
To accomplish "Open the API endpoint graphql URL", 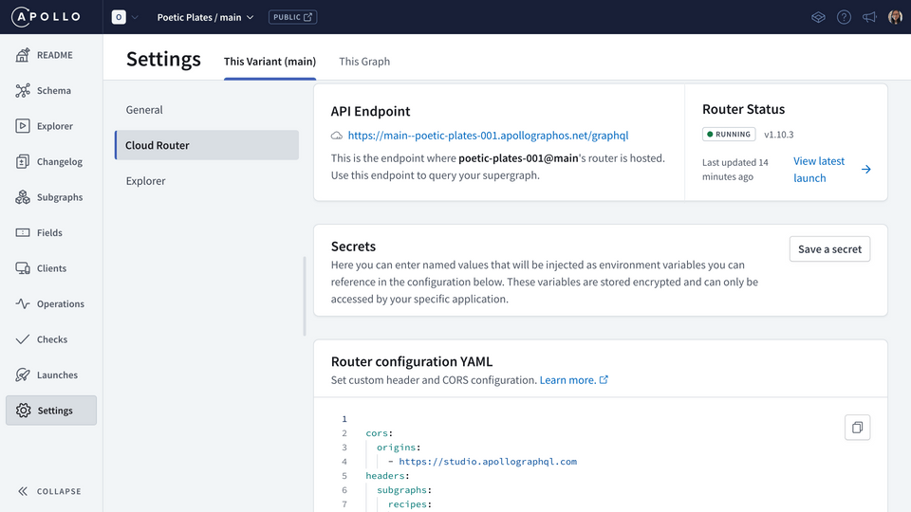I will tap(488, 136).
